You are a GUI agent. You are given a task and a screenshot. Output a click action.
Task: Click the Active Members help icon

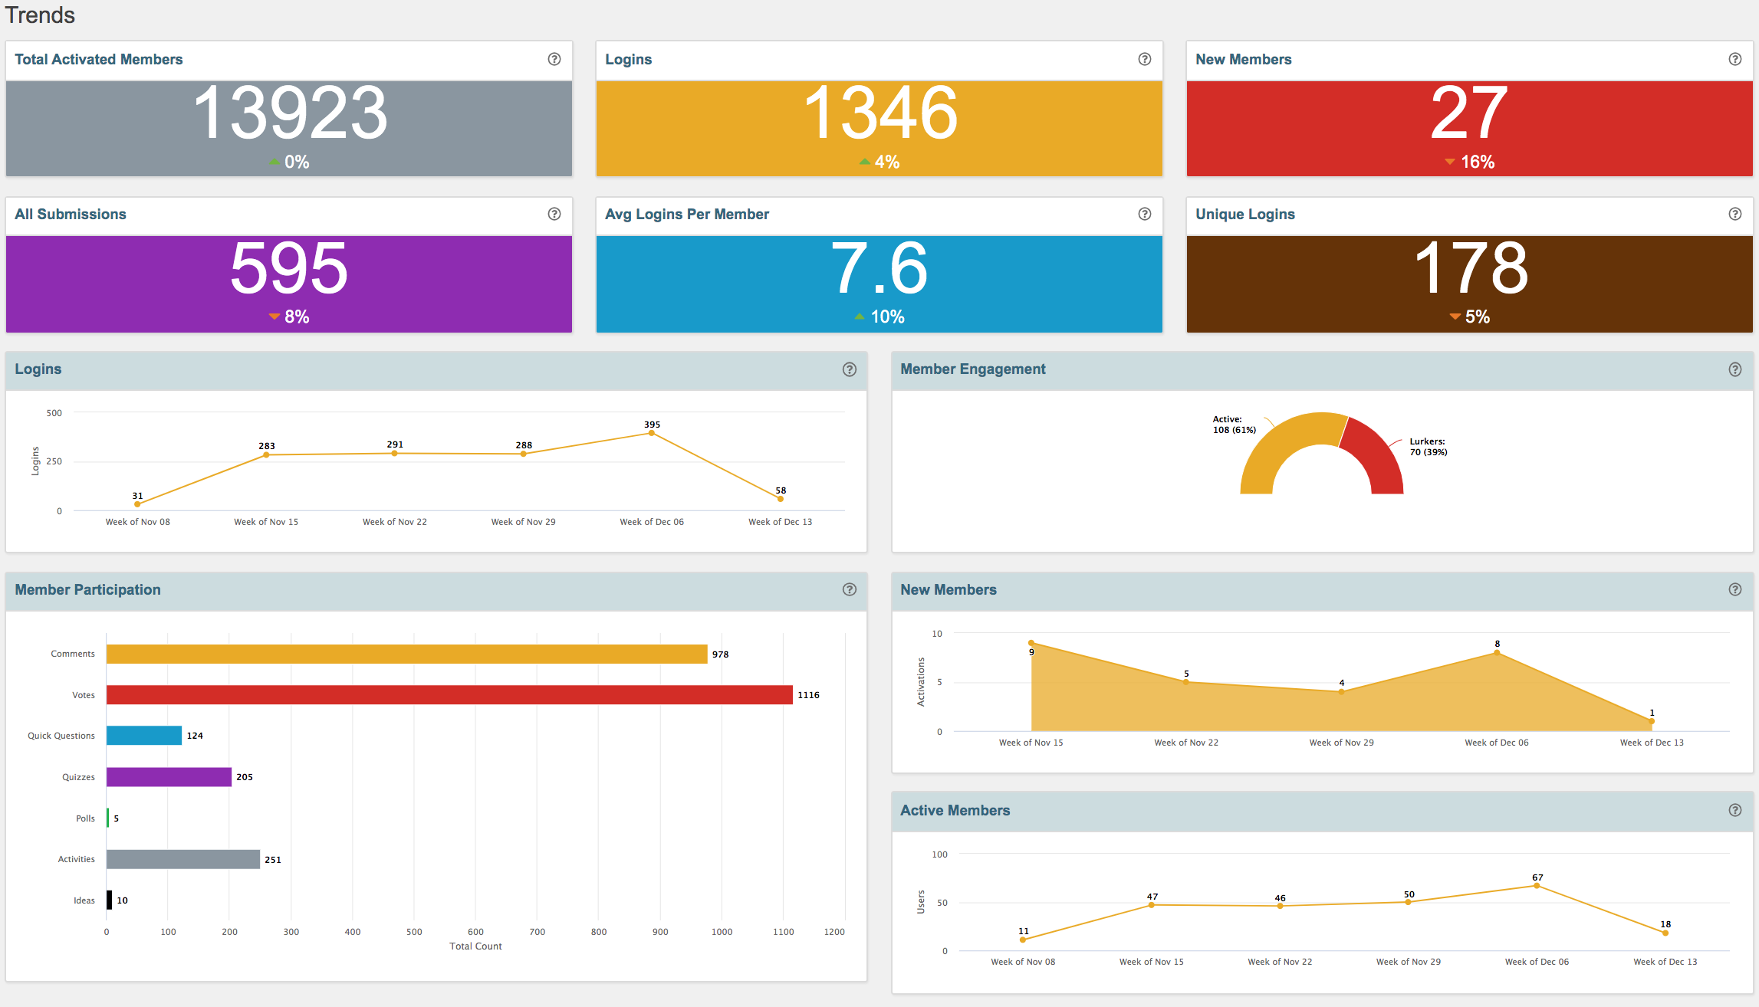(x=1734, y=810)
